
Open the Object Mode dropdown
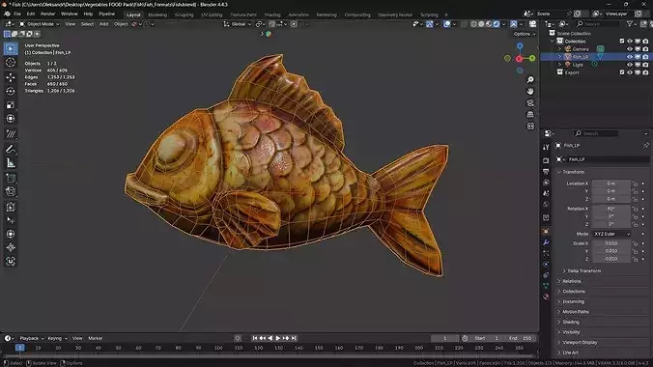40,24
